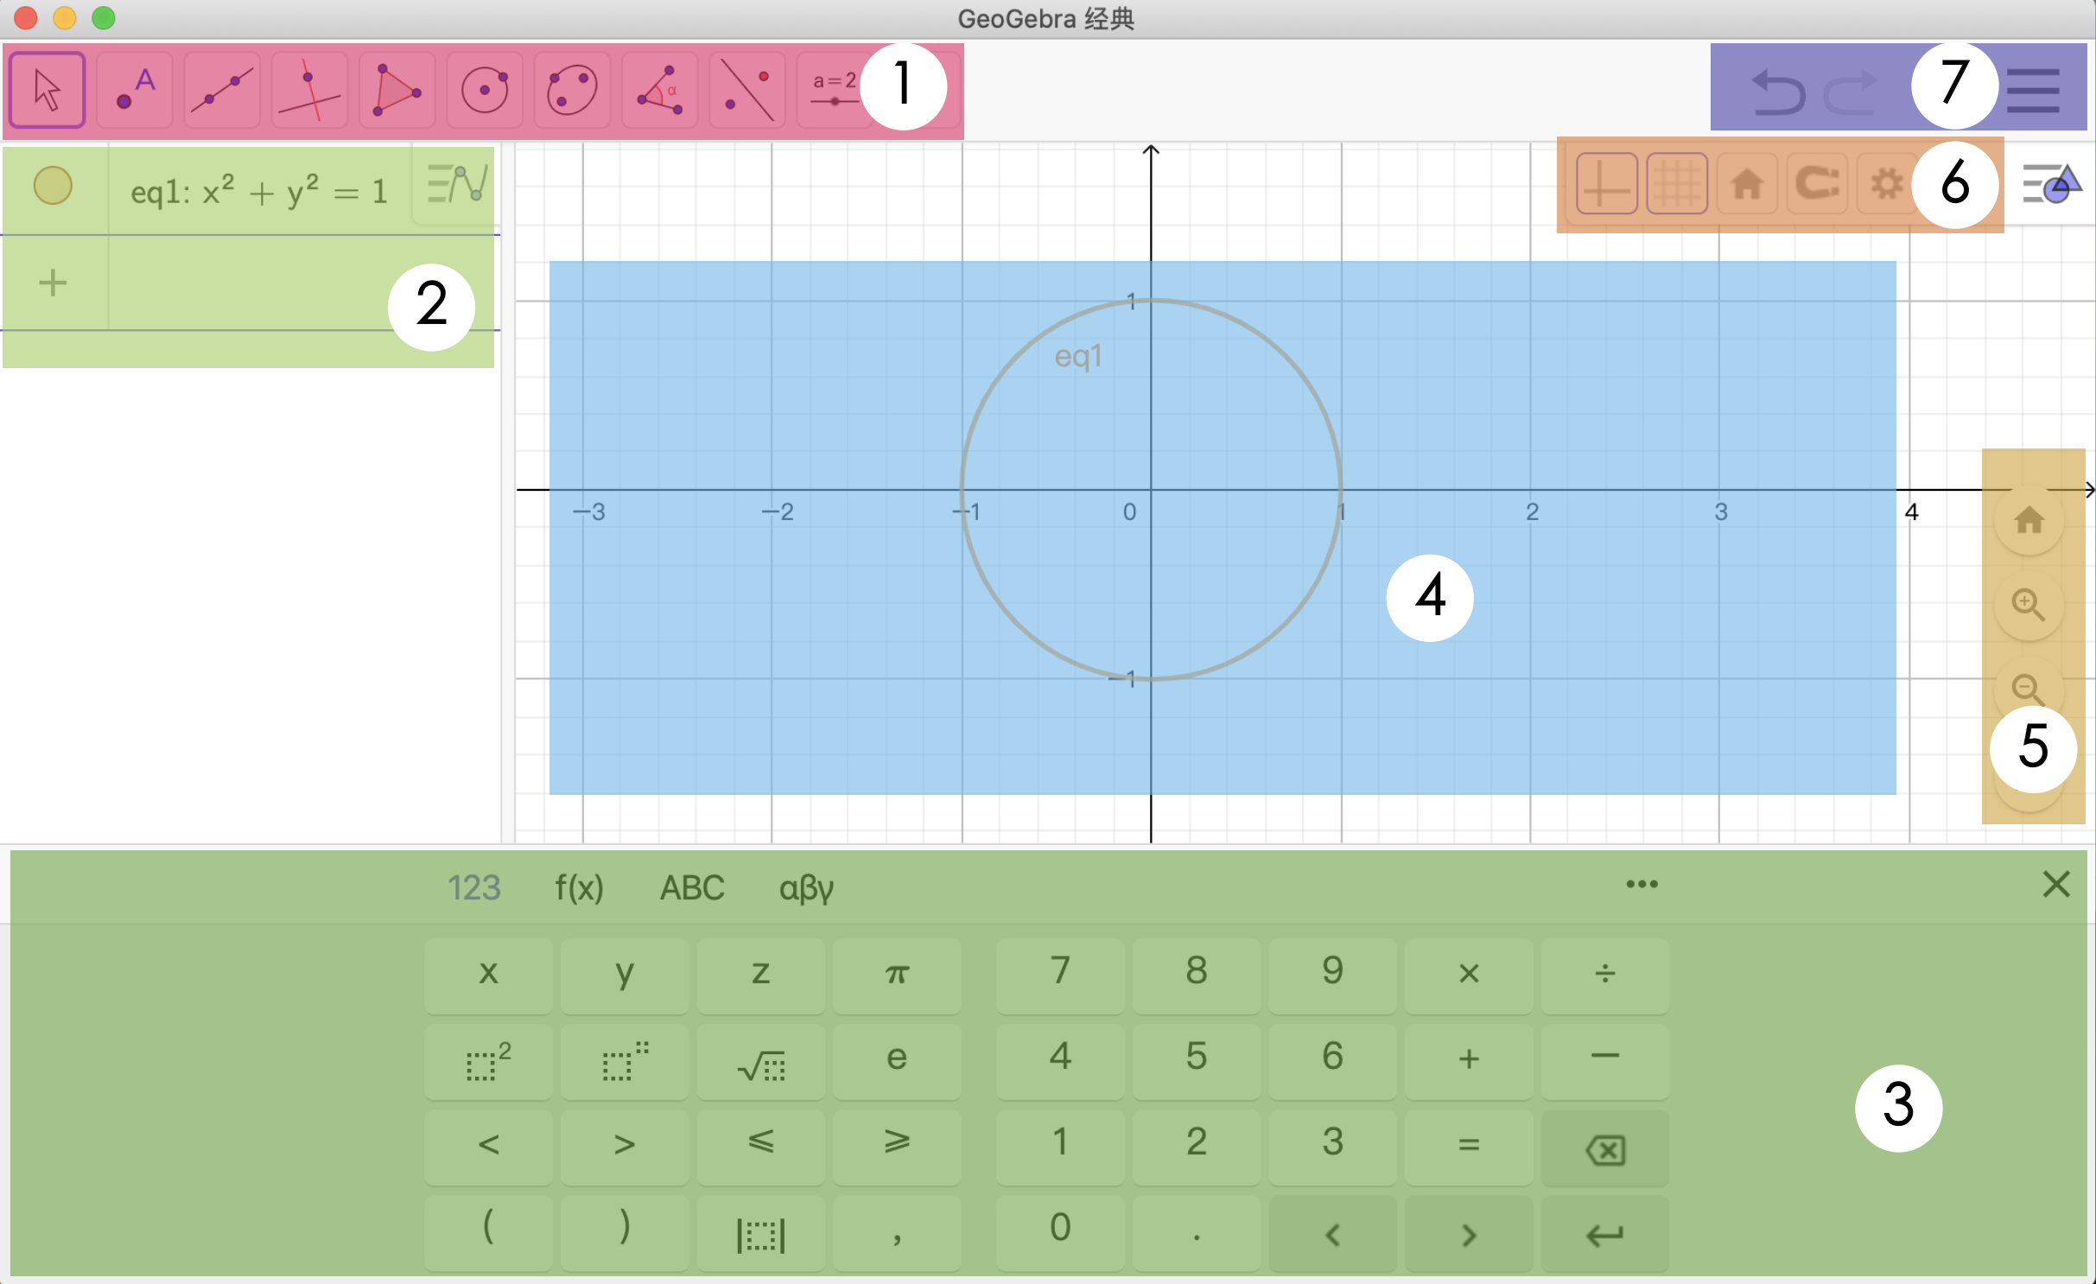Click the zoom in magnifier button
2096x1284 pixels.
tap(2028, 604)
